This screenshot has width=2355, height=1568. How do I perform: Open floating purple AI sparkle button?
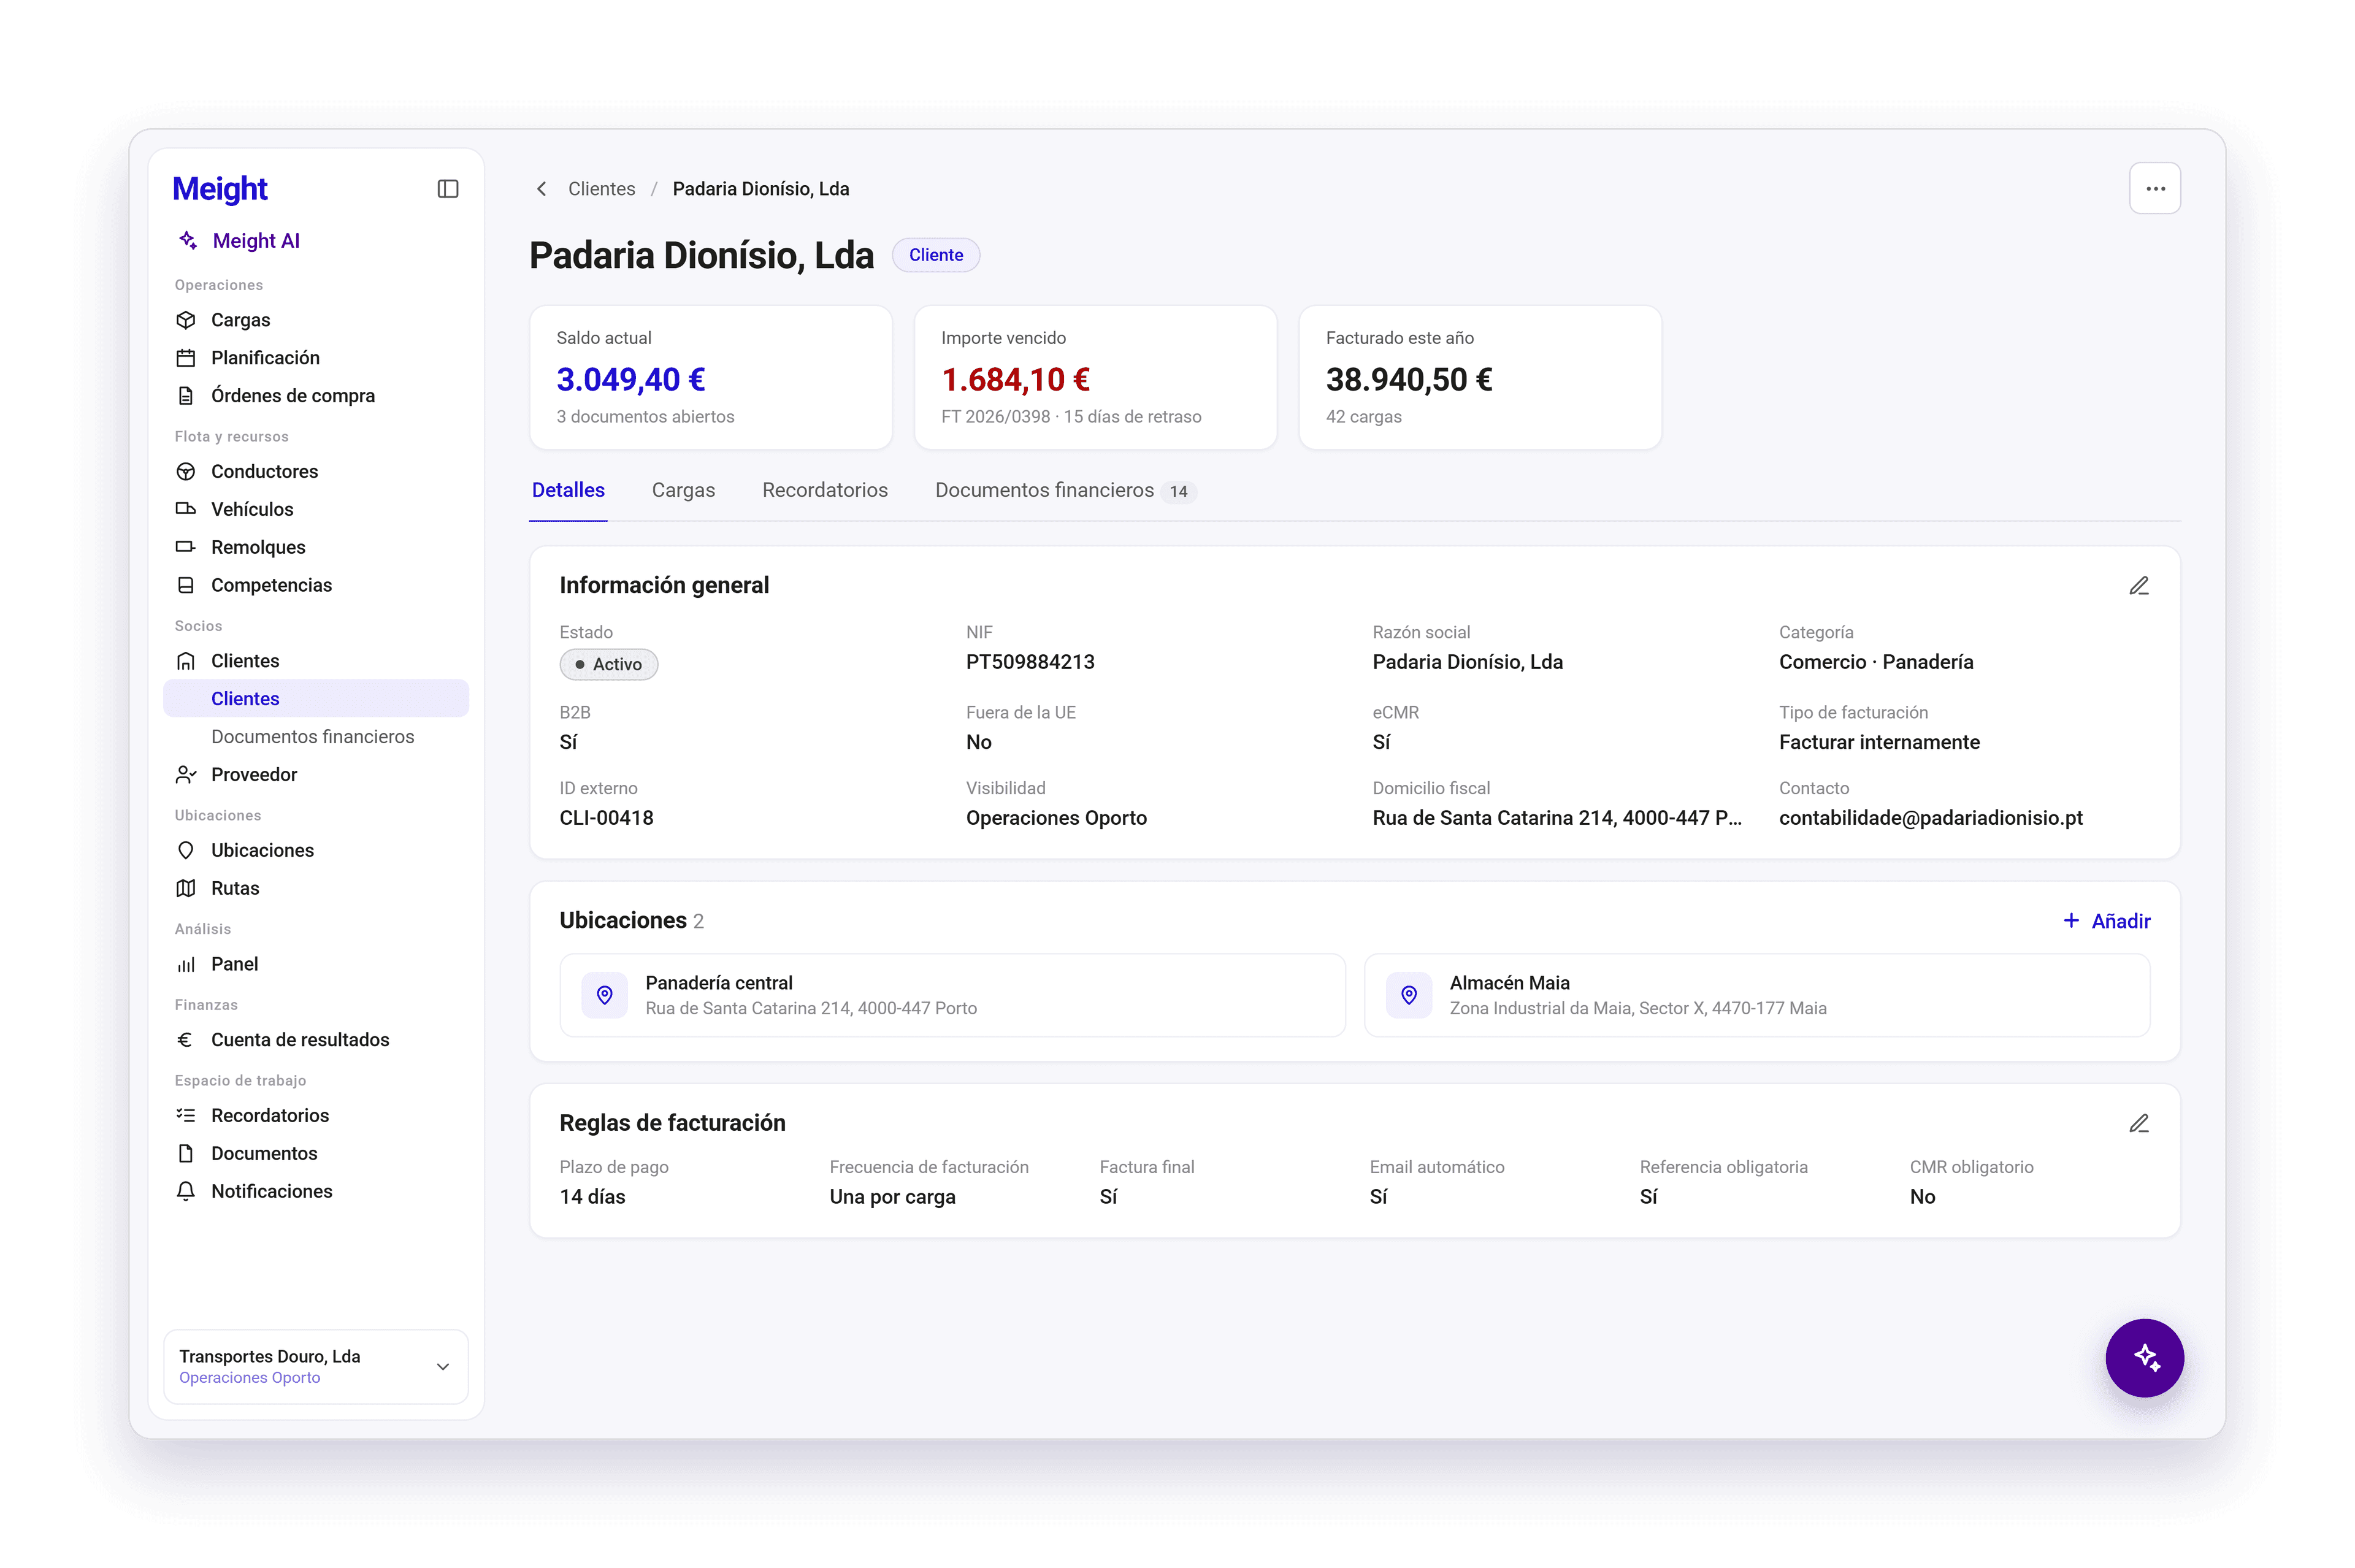click(x=2144, y=1358)
